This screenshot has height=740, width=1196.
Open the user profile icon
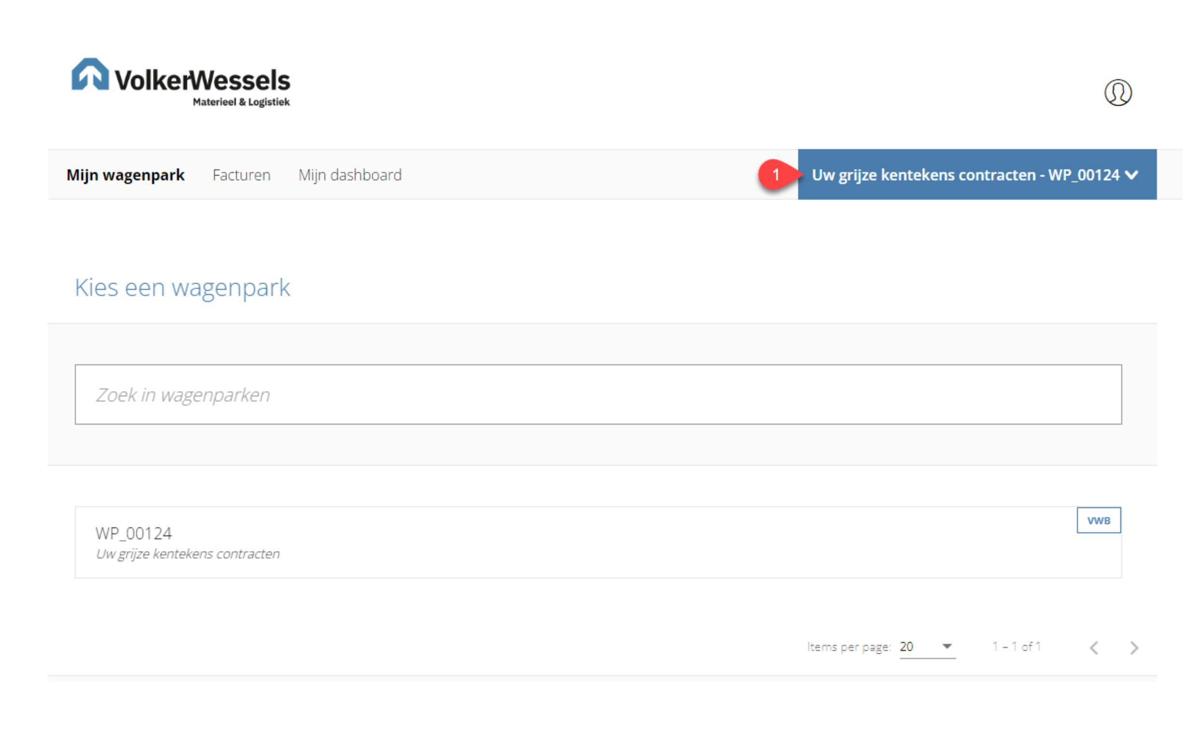[1117, 92]
